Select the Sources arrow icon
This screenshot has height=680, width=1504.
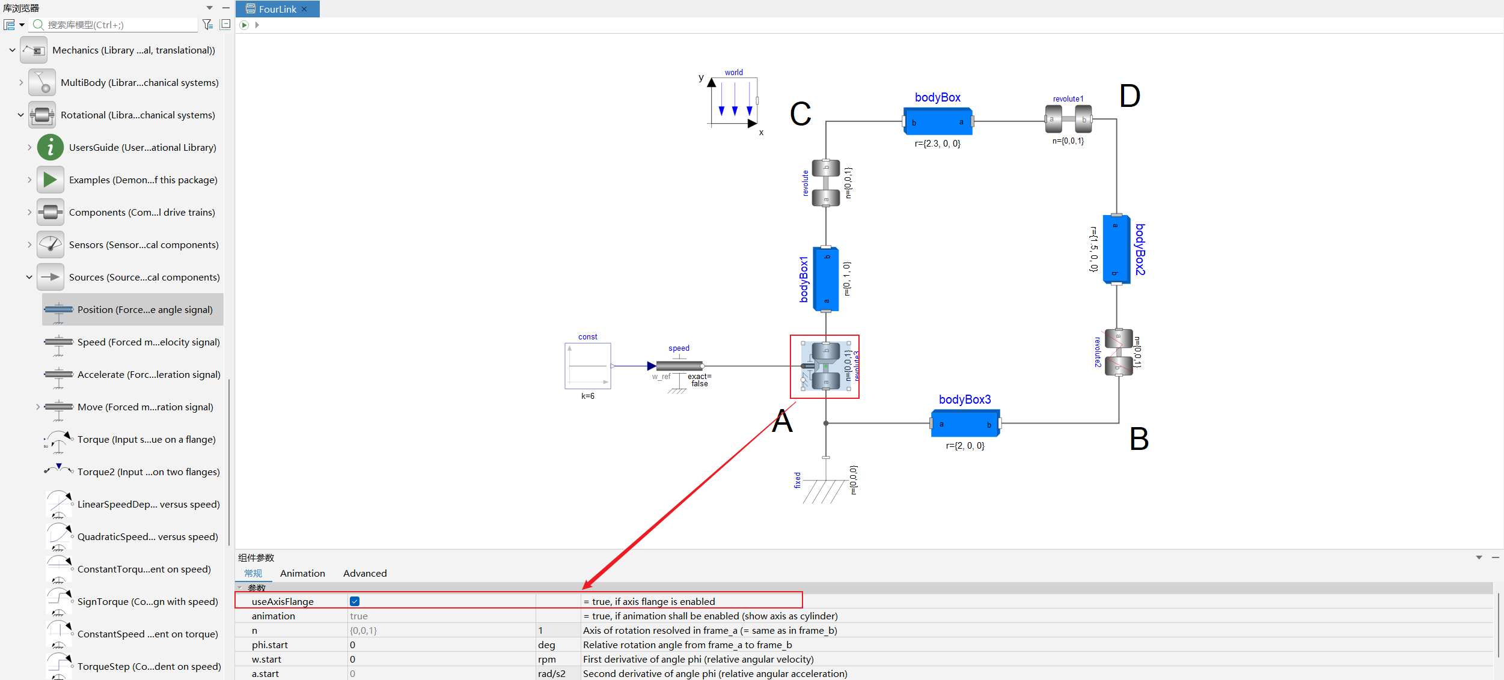(50, 278)
